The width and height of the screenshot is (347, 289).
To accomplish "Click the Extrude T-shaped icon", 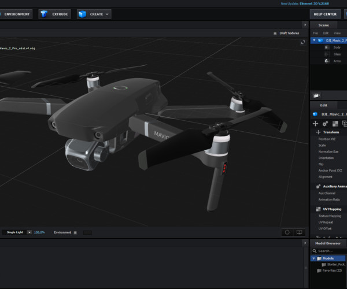I will [x=44, y=14].
